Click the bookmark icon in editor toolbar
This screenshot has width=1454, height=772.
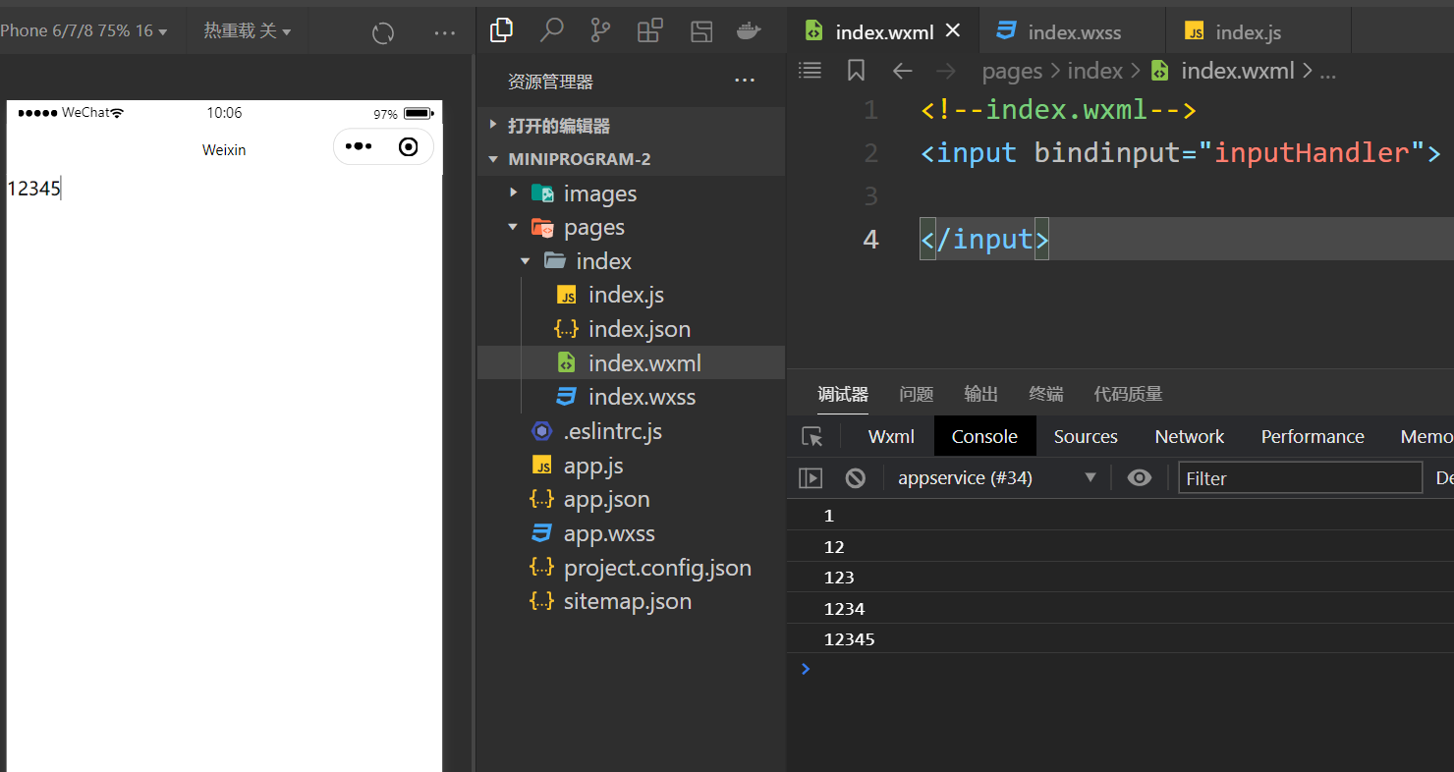coord(856,70)
